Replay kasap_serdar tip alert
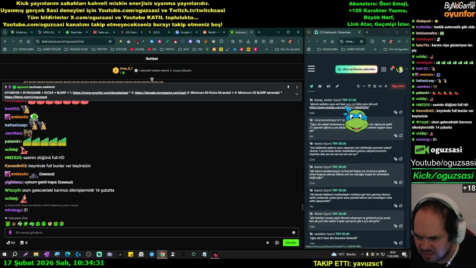The image size is (476, 268). point(401,112)
